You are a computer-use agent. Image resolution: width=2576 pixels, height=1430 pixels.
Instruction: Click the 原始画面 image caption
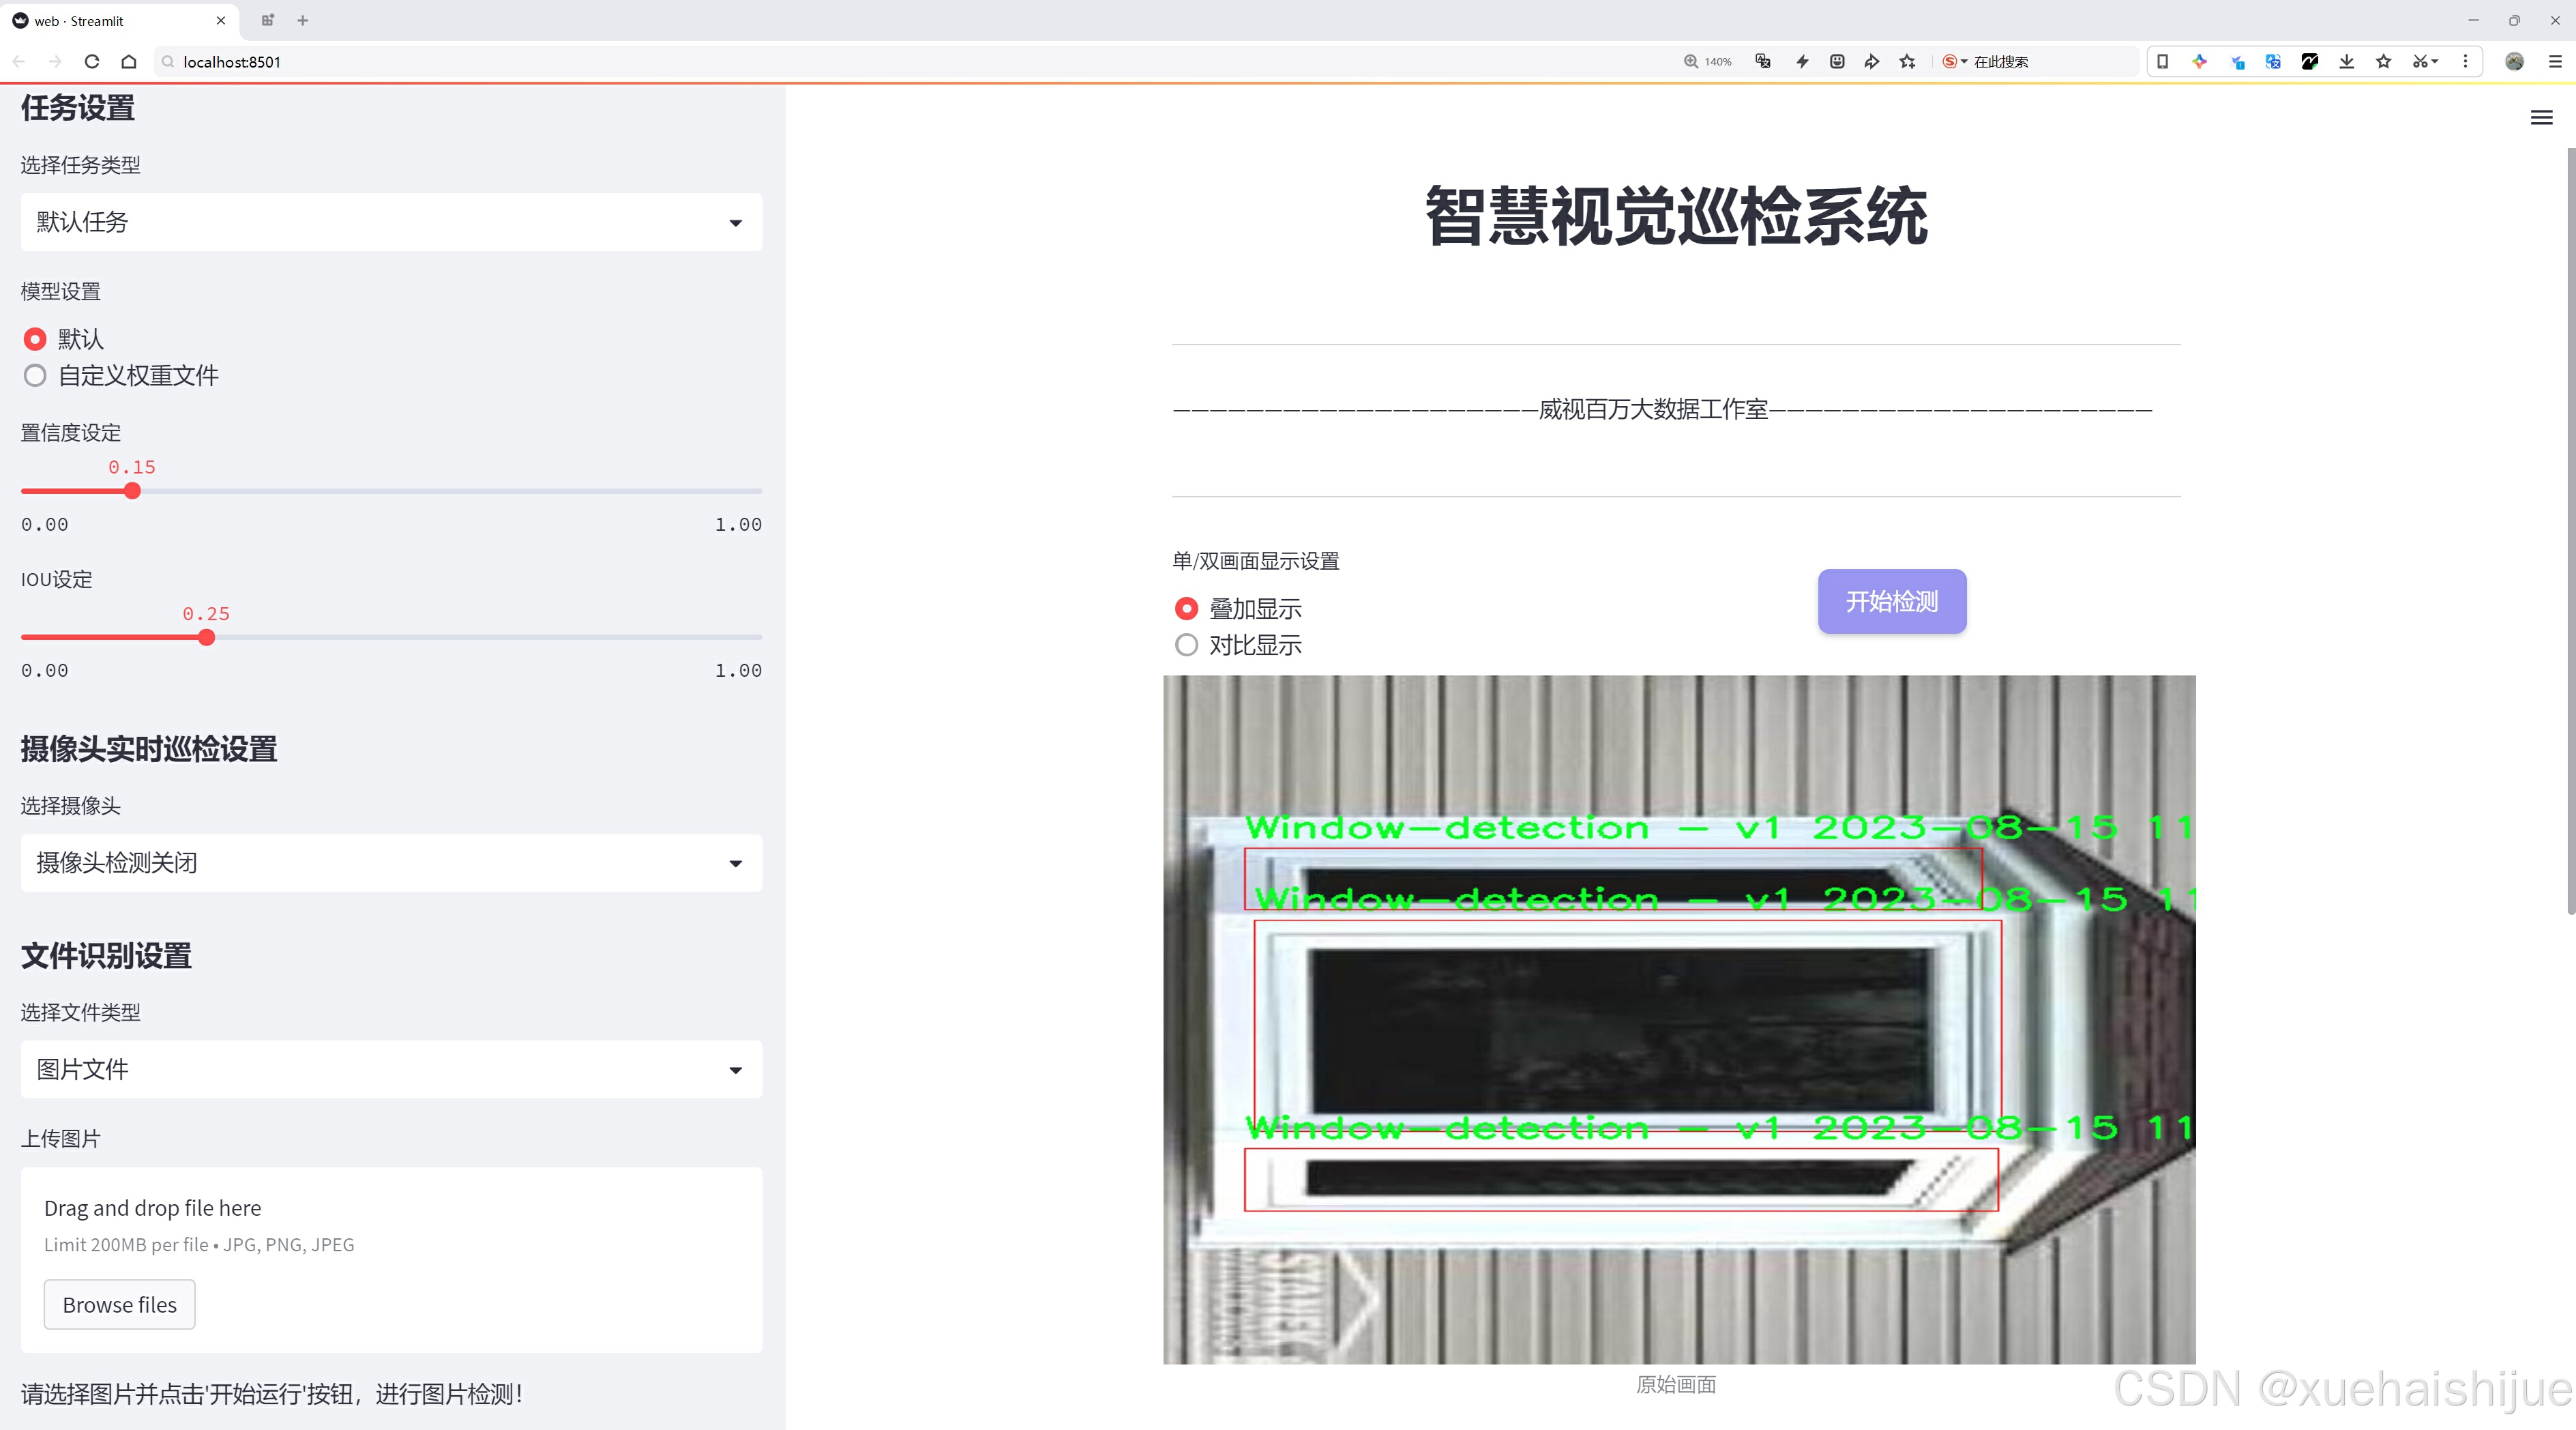tap(1676, 1384)
